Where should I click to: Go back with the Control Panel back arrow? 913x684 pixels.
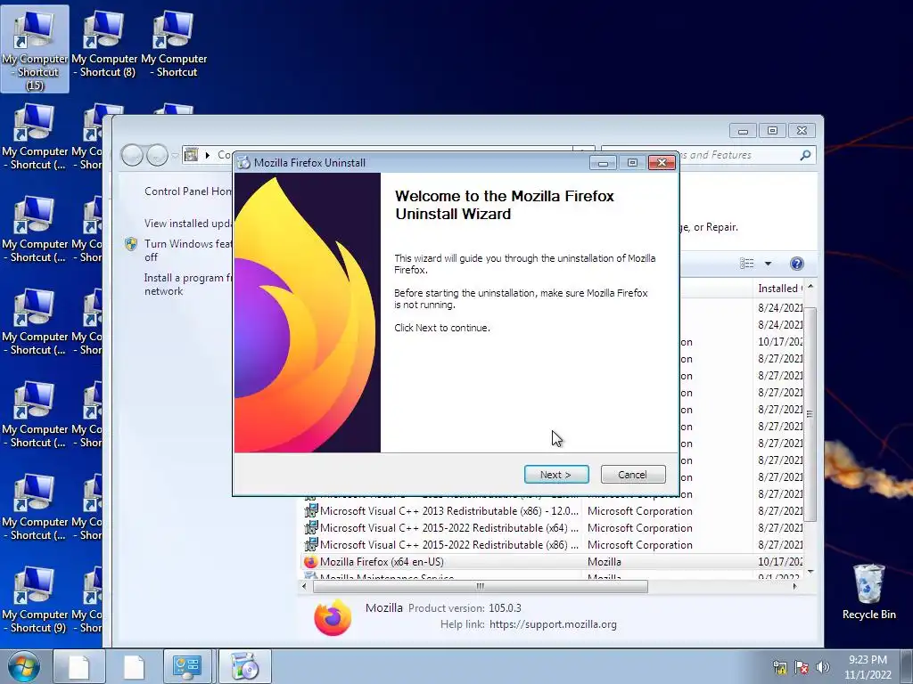[x=133, y=155]
